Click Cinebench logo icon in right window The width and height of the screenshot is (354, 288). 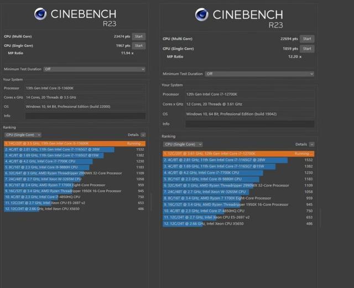201,15
